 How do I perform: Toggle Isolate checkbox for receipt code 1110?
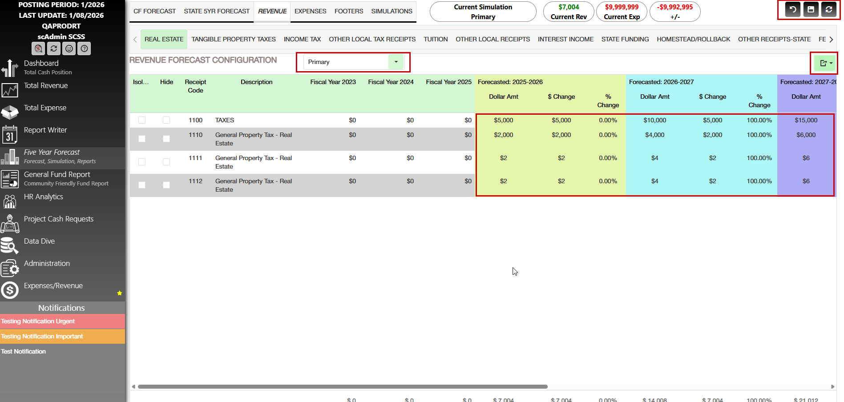tap(142, 139)
